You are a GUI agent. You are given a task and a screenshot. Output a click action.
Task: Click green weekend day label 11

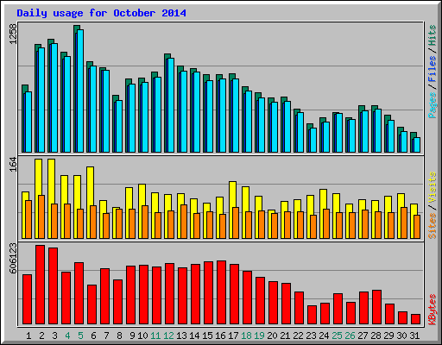(x=155, y=336)
